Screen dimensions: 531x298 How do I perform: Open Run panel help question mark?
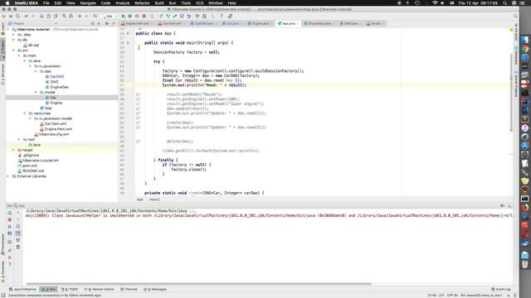(x=9, y=264)
